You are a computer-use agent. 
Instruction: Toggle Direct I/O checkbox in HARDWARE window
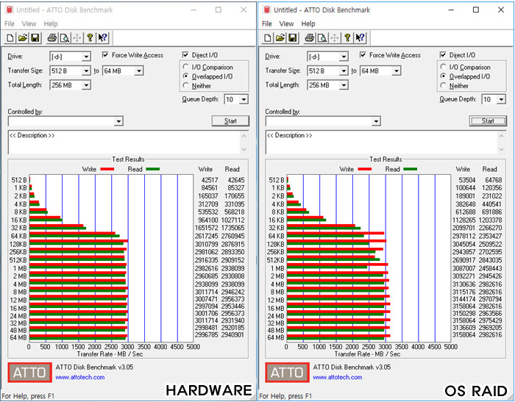pos(185,55)
